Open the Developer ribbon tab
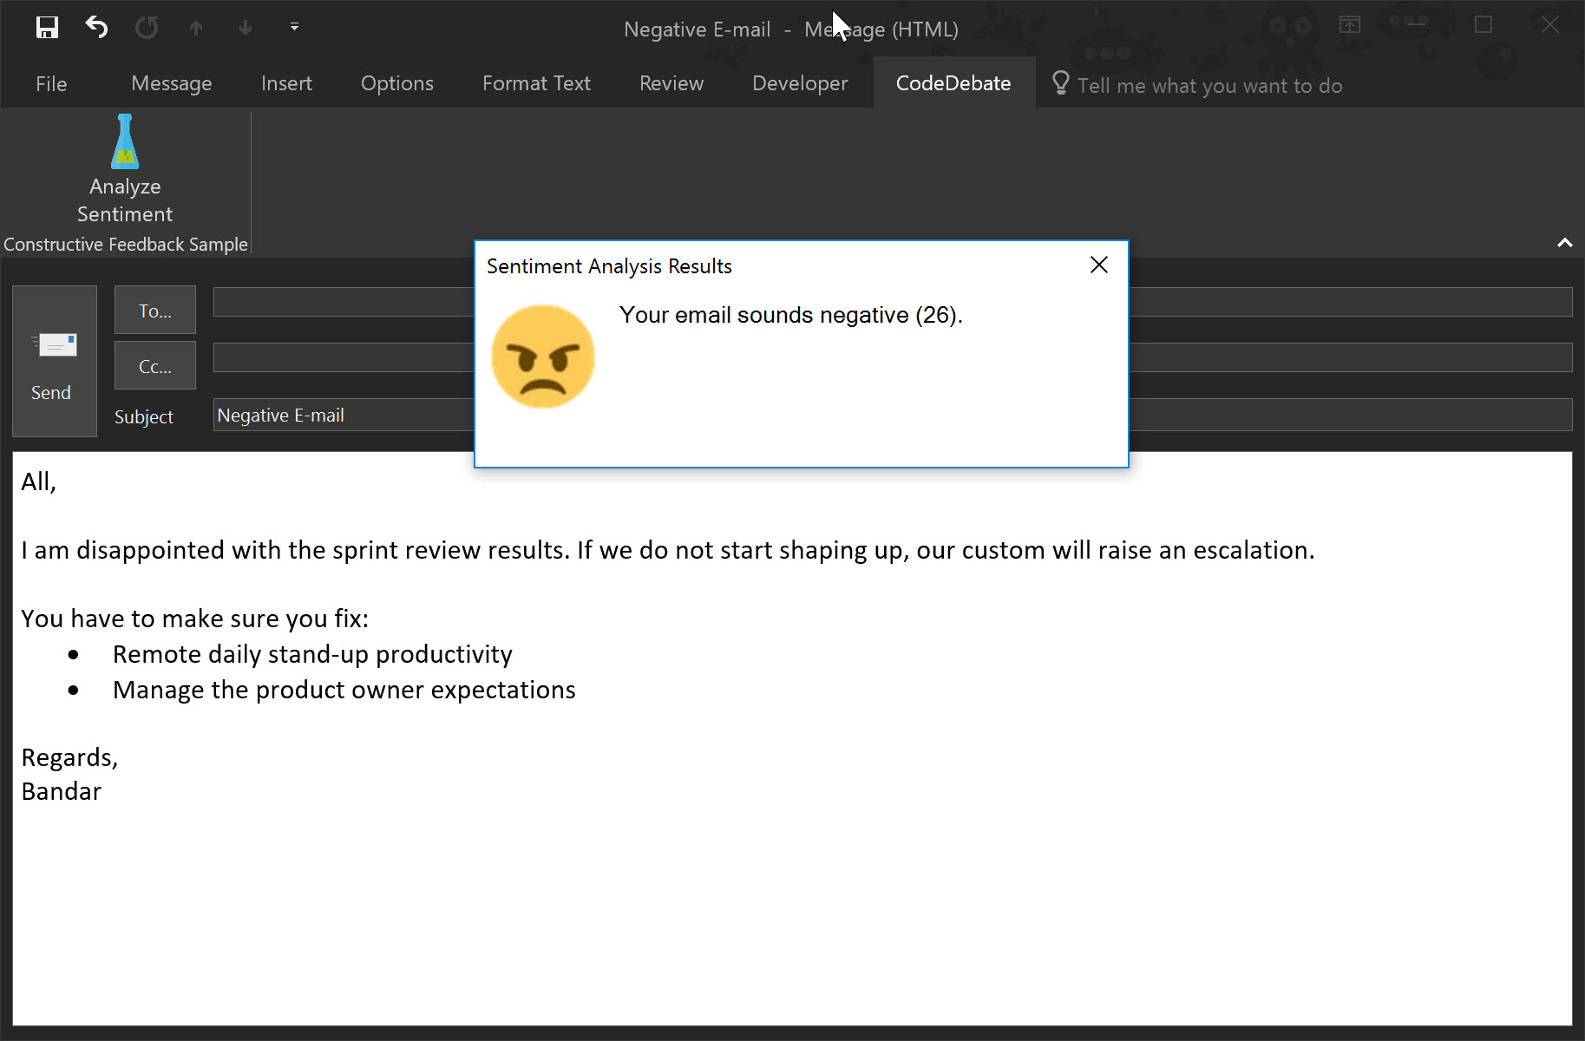Image resolution: width=1585 pixels, height=1041 pixels. click(800, 83)
